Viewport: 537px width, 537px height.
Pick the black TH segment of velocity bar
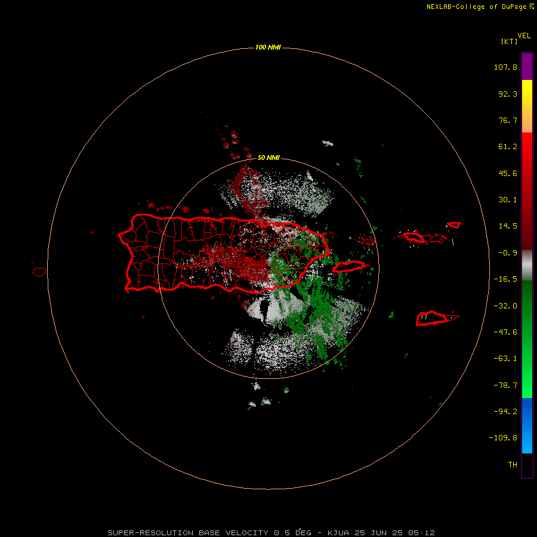click(x=527, y=465)
